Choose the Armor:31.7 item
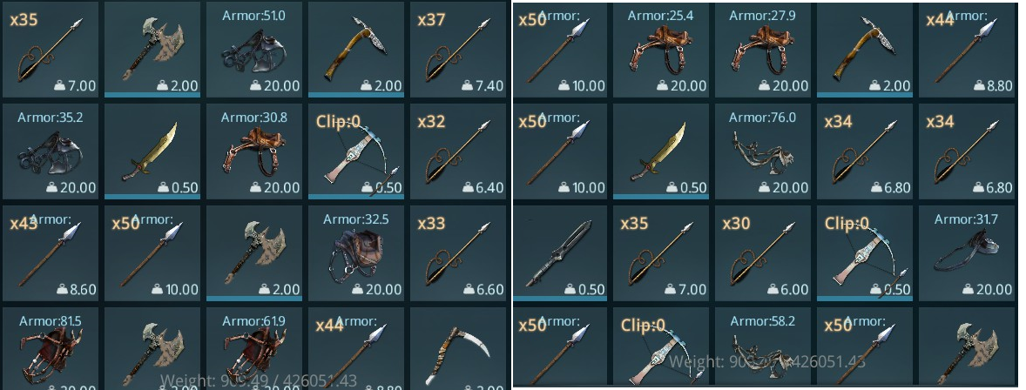 [966, 254]
